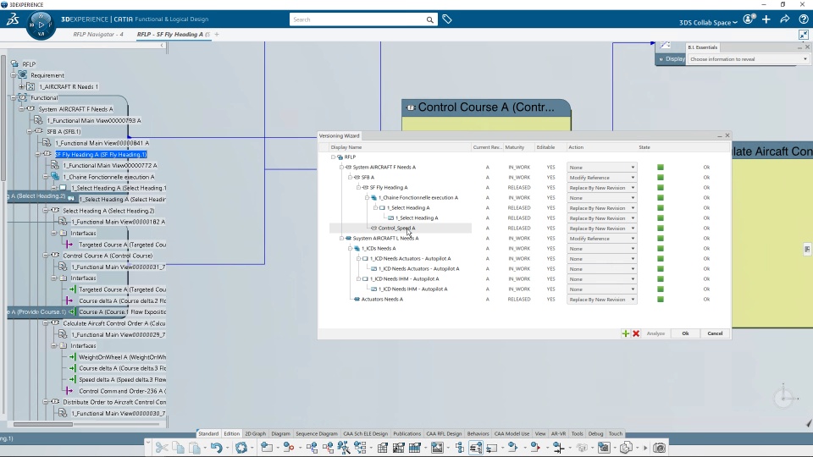The height and width of the screenshot is (457, 813).
Task: Open the Behaviors toolbar tab
Action: pyautogui.click(x=478, y=433)
